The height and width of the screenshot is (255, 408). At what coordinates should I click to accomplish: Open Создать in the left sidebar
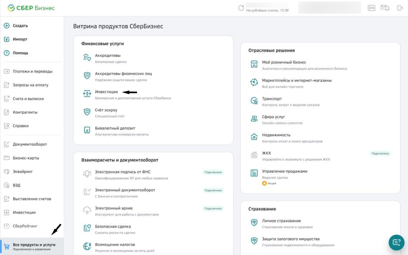coord(20,26)
